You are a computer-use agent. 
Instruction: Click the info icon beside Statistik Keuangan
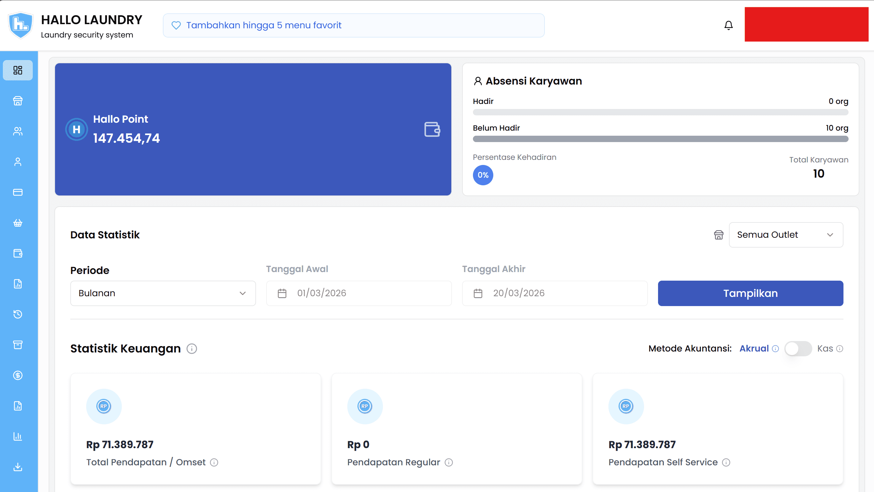192,349
